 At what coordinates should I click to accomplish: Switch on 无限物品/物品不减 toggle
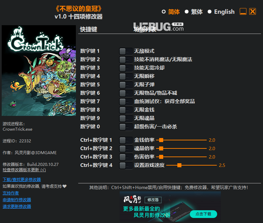click(x=126, y=93)
